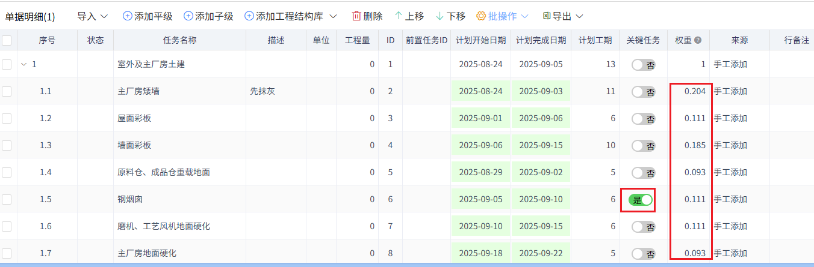814x267 pixels.
Task: Click the 计划开始日期 column header
Action: click(480, 40)
